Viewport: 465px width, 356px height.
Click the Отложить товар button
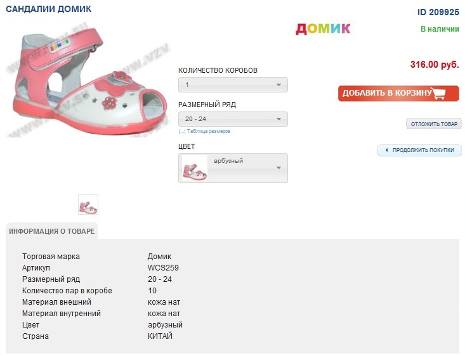(x=434, y=124)
